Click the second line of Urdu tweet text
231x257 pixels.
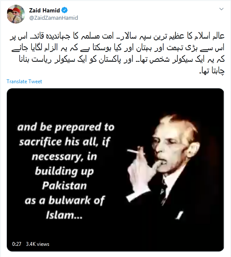[118, 48]
